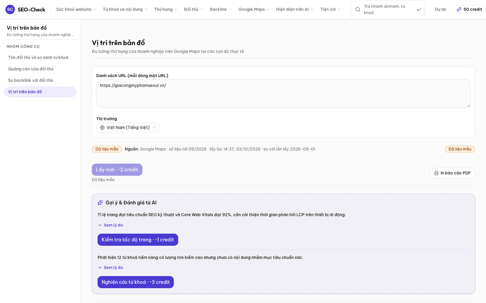Click the SEO-Check brand name

31,9
